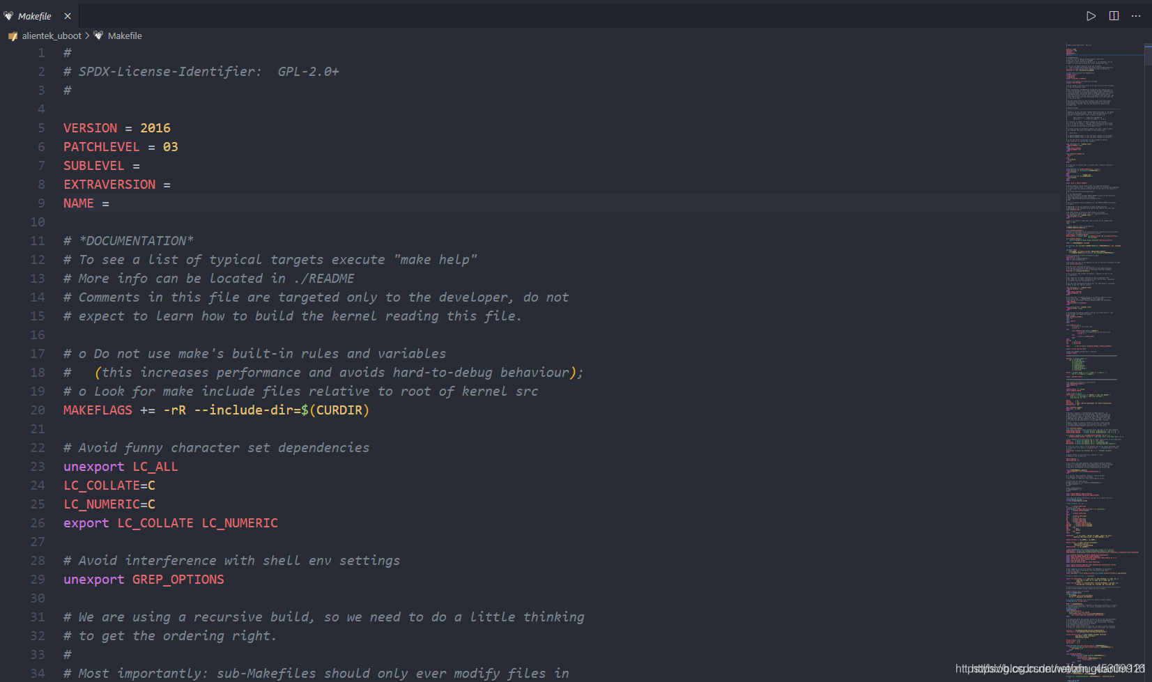Click GREP_OPTIONS on line 29

tap(178, 580)
